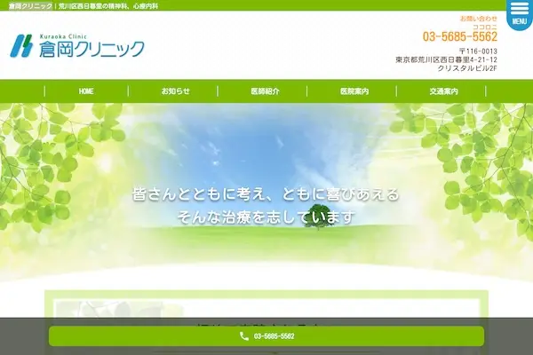Click the 倉岡クリニック title in the top bar
The height and width of the screenshot is (355, 533).
30,6
